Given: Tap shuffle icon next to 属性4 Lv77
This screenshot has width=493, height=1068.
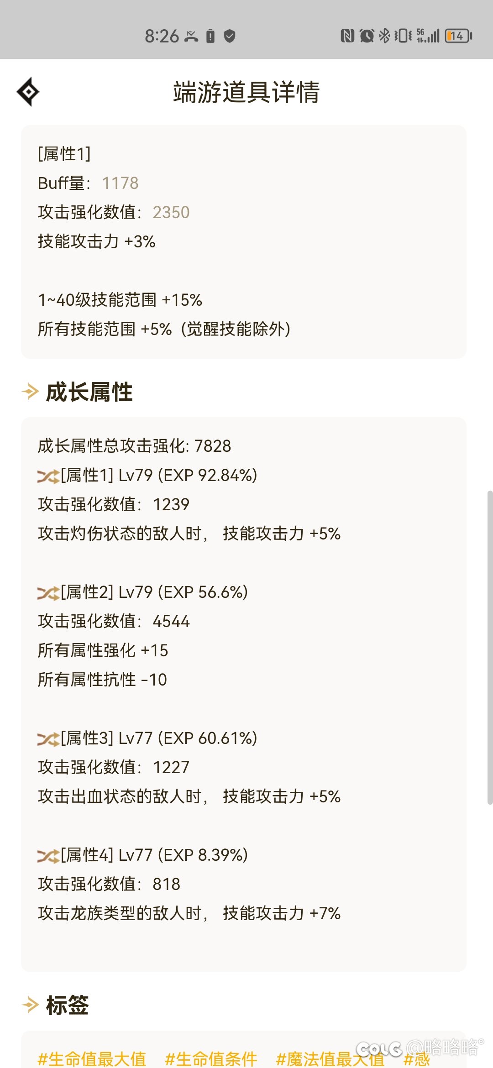Looking at the screenshot, I should [x=48, y=856].
